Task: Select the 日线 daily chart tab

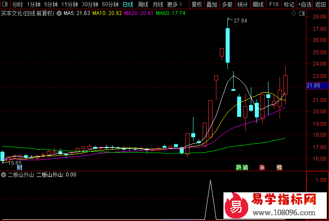Action: click(x=128, y=4)
